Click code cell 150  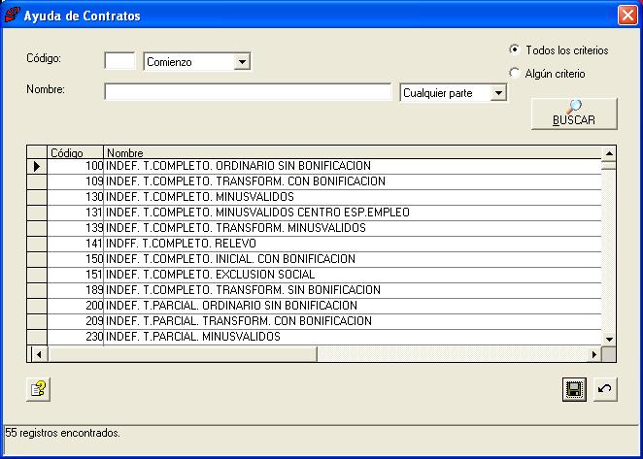coord(76,259)
